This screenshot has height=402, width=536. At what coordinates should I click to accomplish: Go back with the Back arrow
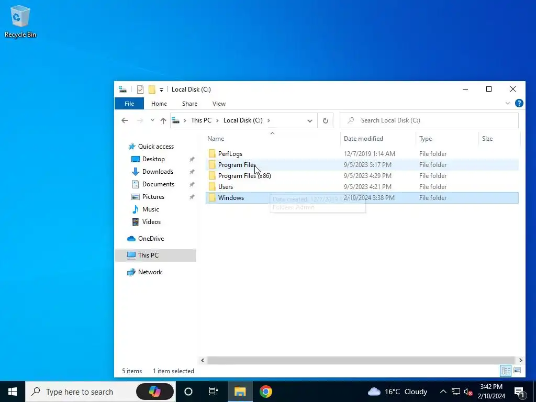coord(125,120)
